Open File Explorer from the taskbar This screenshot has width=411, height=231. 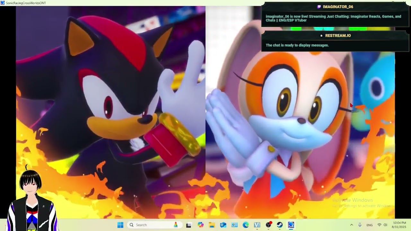[212, 225]
